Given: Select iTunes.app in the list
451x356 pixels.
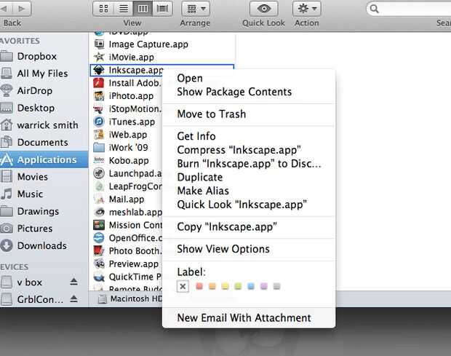Looking at the screenshot, I should click(132, 122).
